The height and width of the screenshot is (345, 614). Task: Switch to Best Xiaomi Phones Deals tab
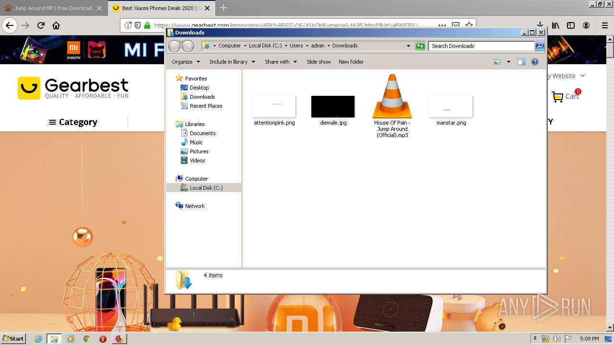pyautogui.click(x=162, y=8)
